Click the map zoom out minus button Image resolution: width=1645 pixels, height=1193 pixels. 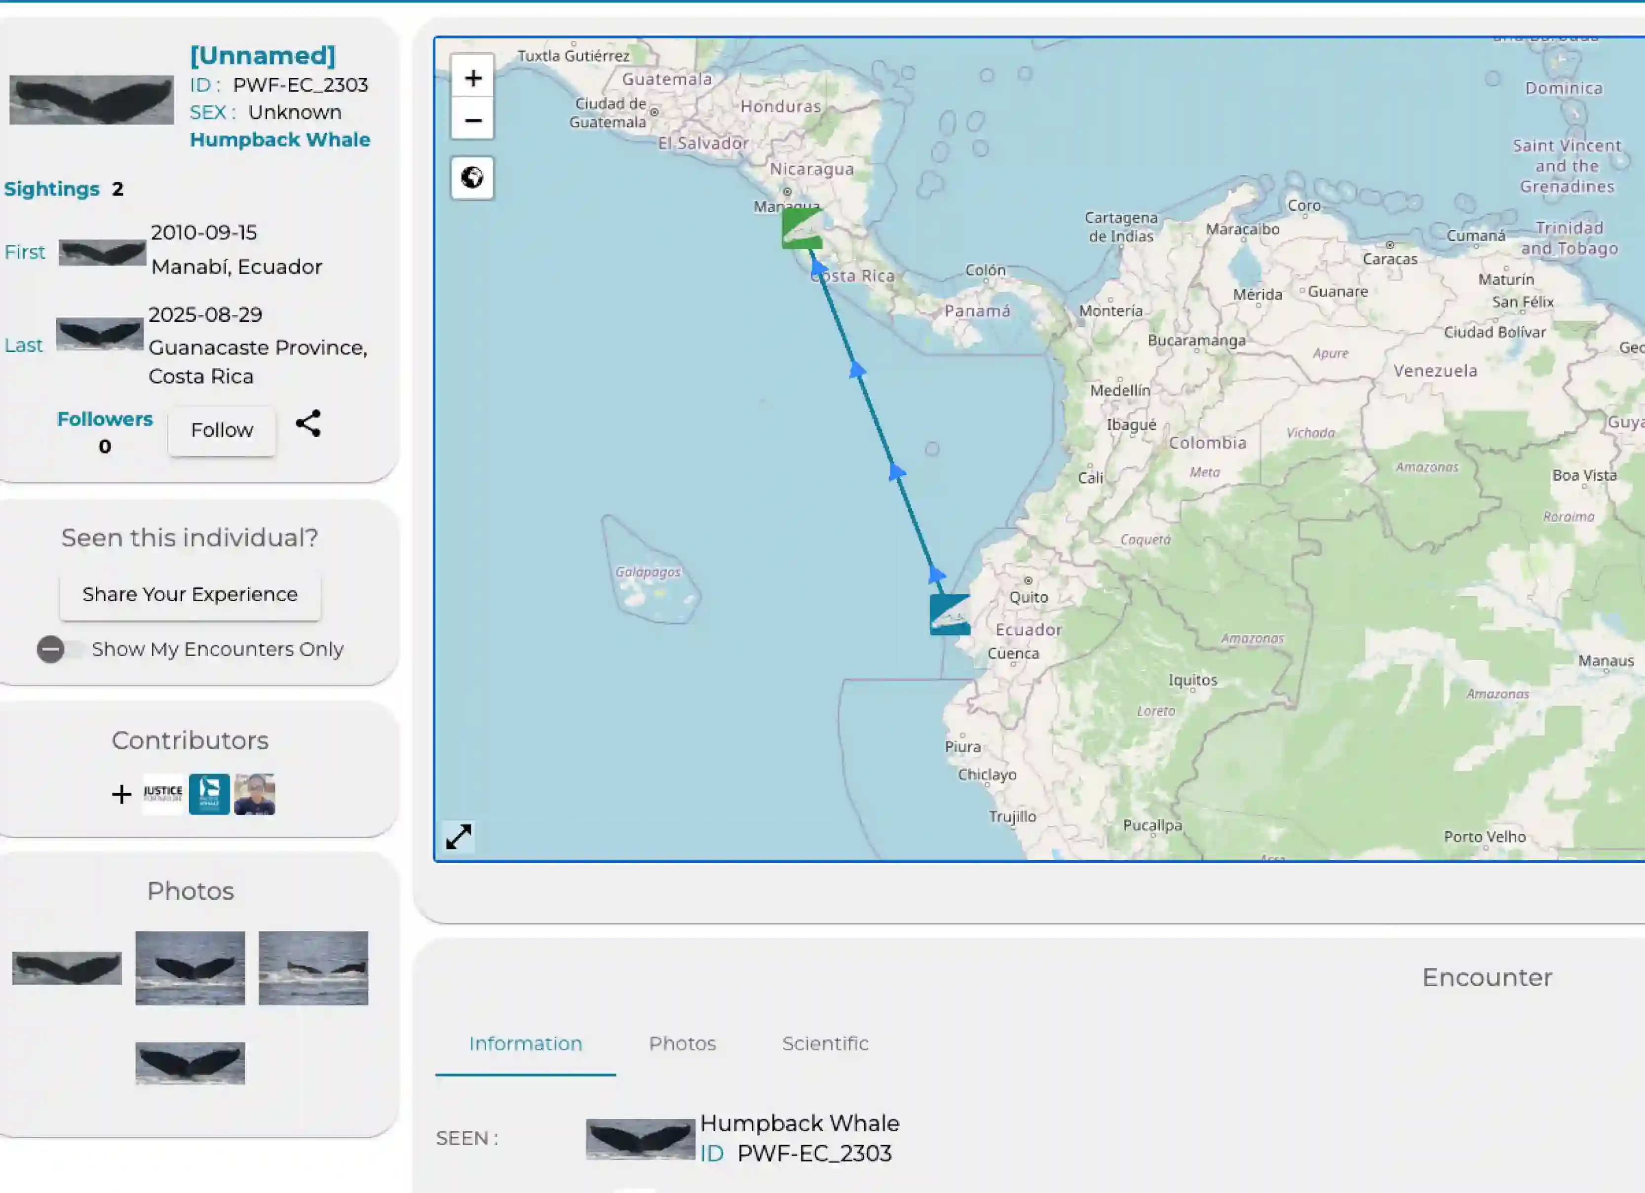(473, 119)
